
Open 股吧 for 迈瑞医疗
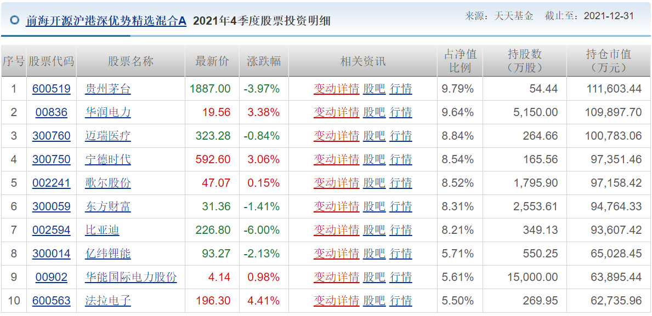point(374,135)
